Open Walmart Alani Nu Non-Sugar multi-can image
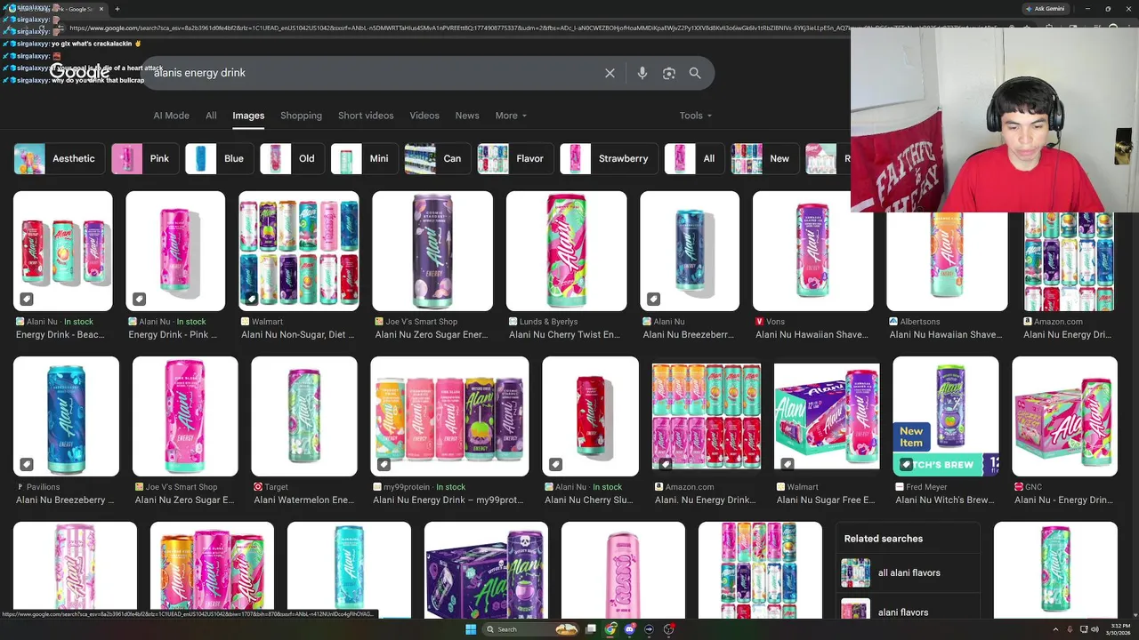Image resolution: width=1139 pixels, height=640 pixels. click(299, 252)
